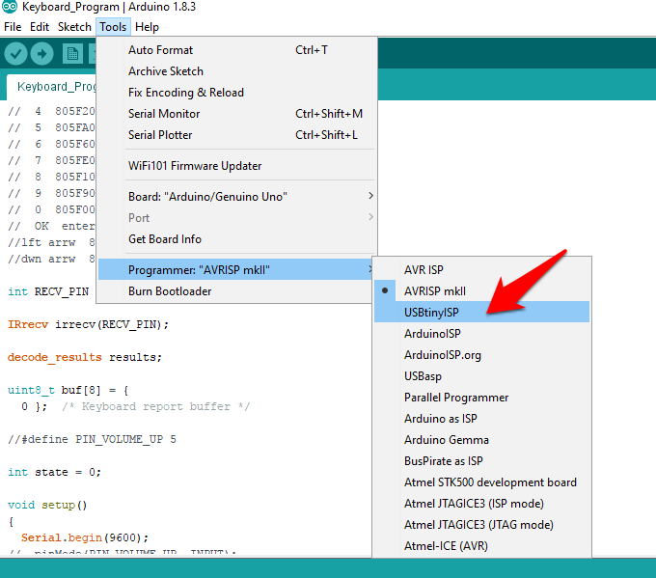Close the Tools menu from menu bar

(113, 27)
